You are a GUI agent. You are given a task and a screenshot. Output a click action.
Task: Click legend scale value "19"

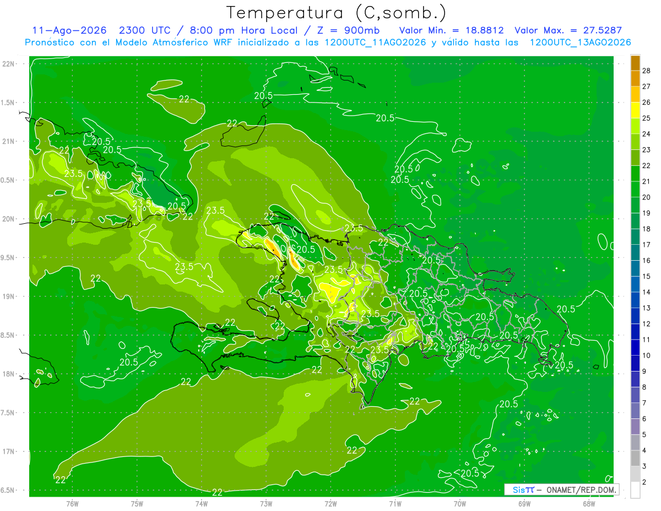point(646,213)
